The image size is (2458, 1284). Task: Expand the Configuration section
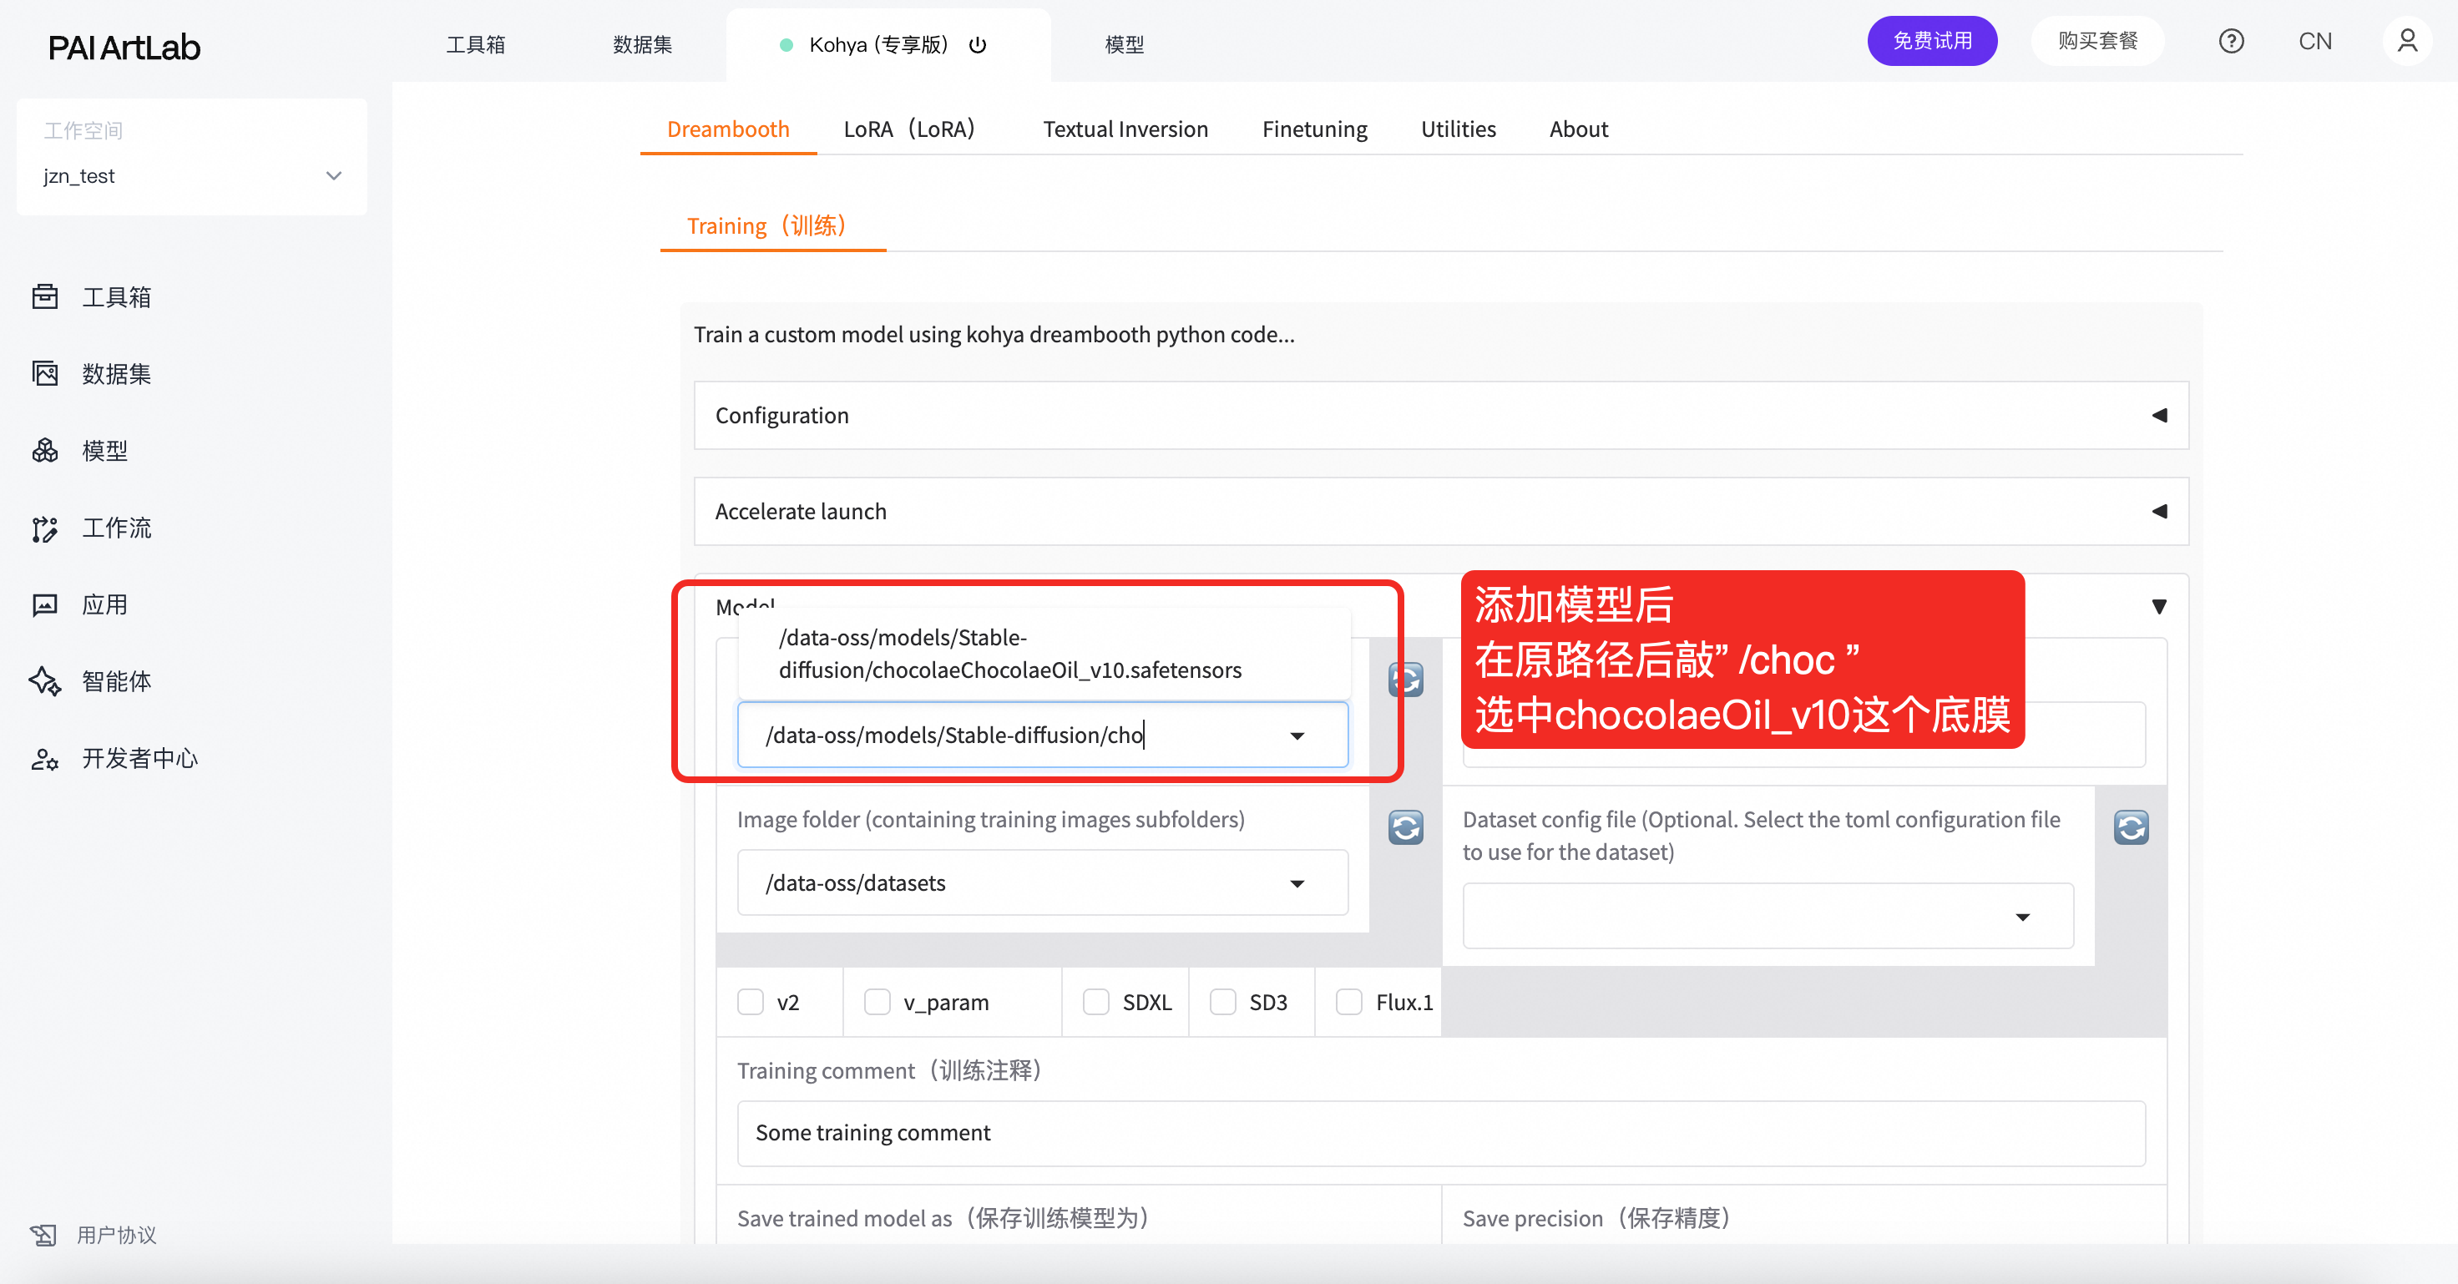click(1441, 415)
